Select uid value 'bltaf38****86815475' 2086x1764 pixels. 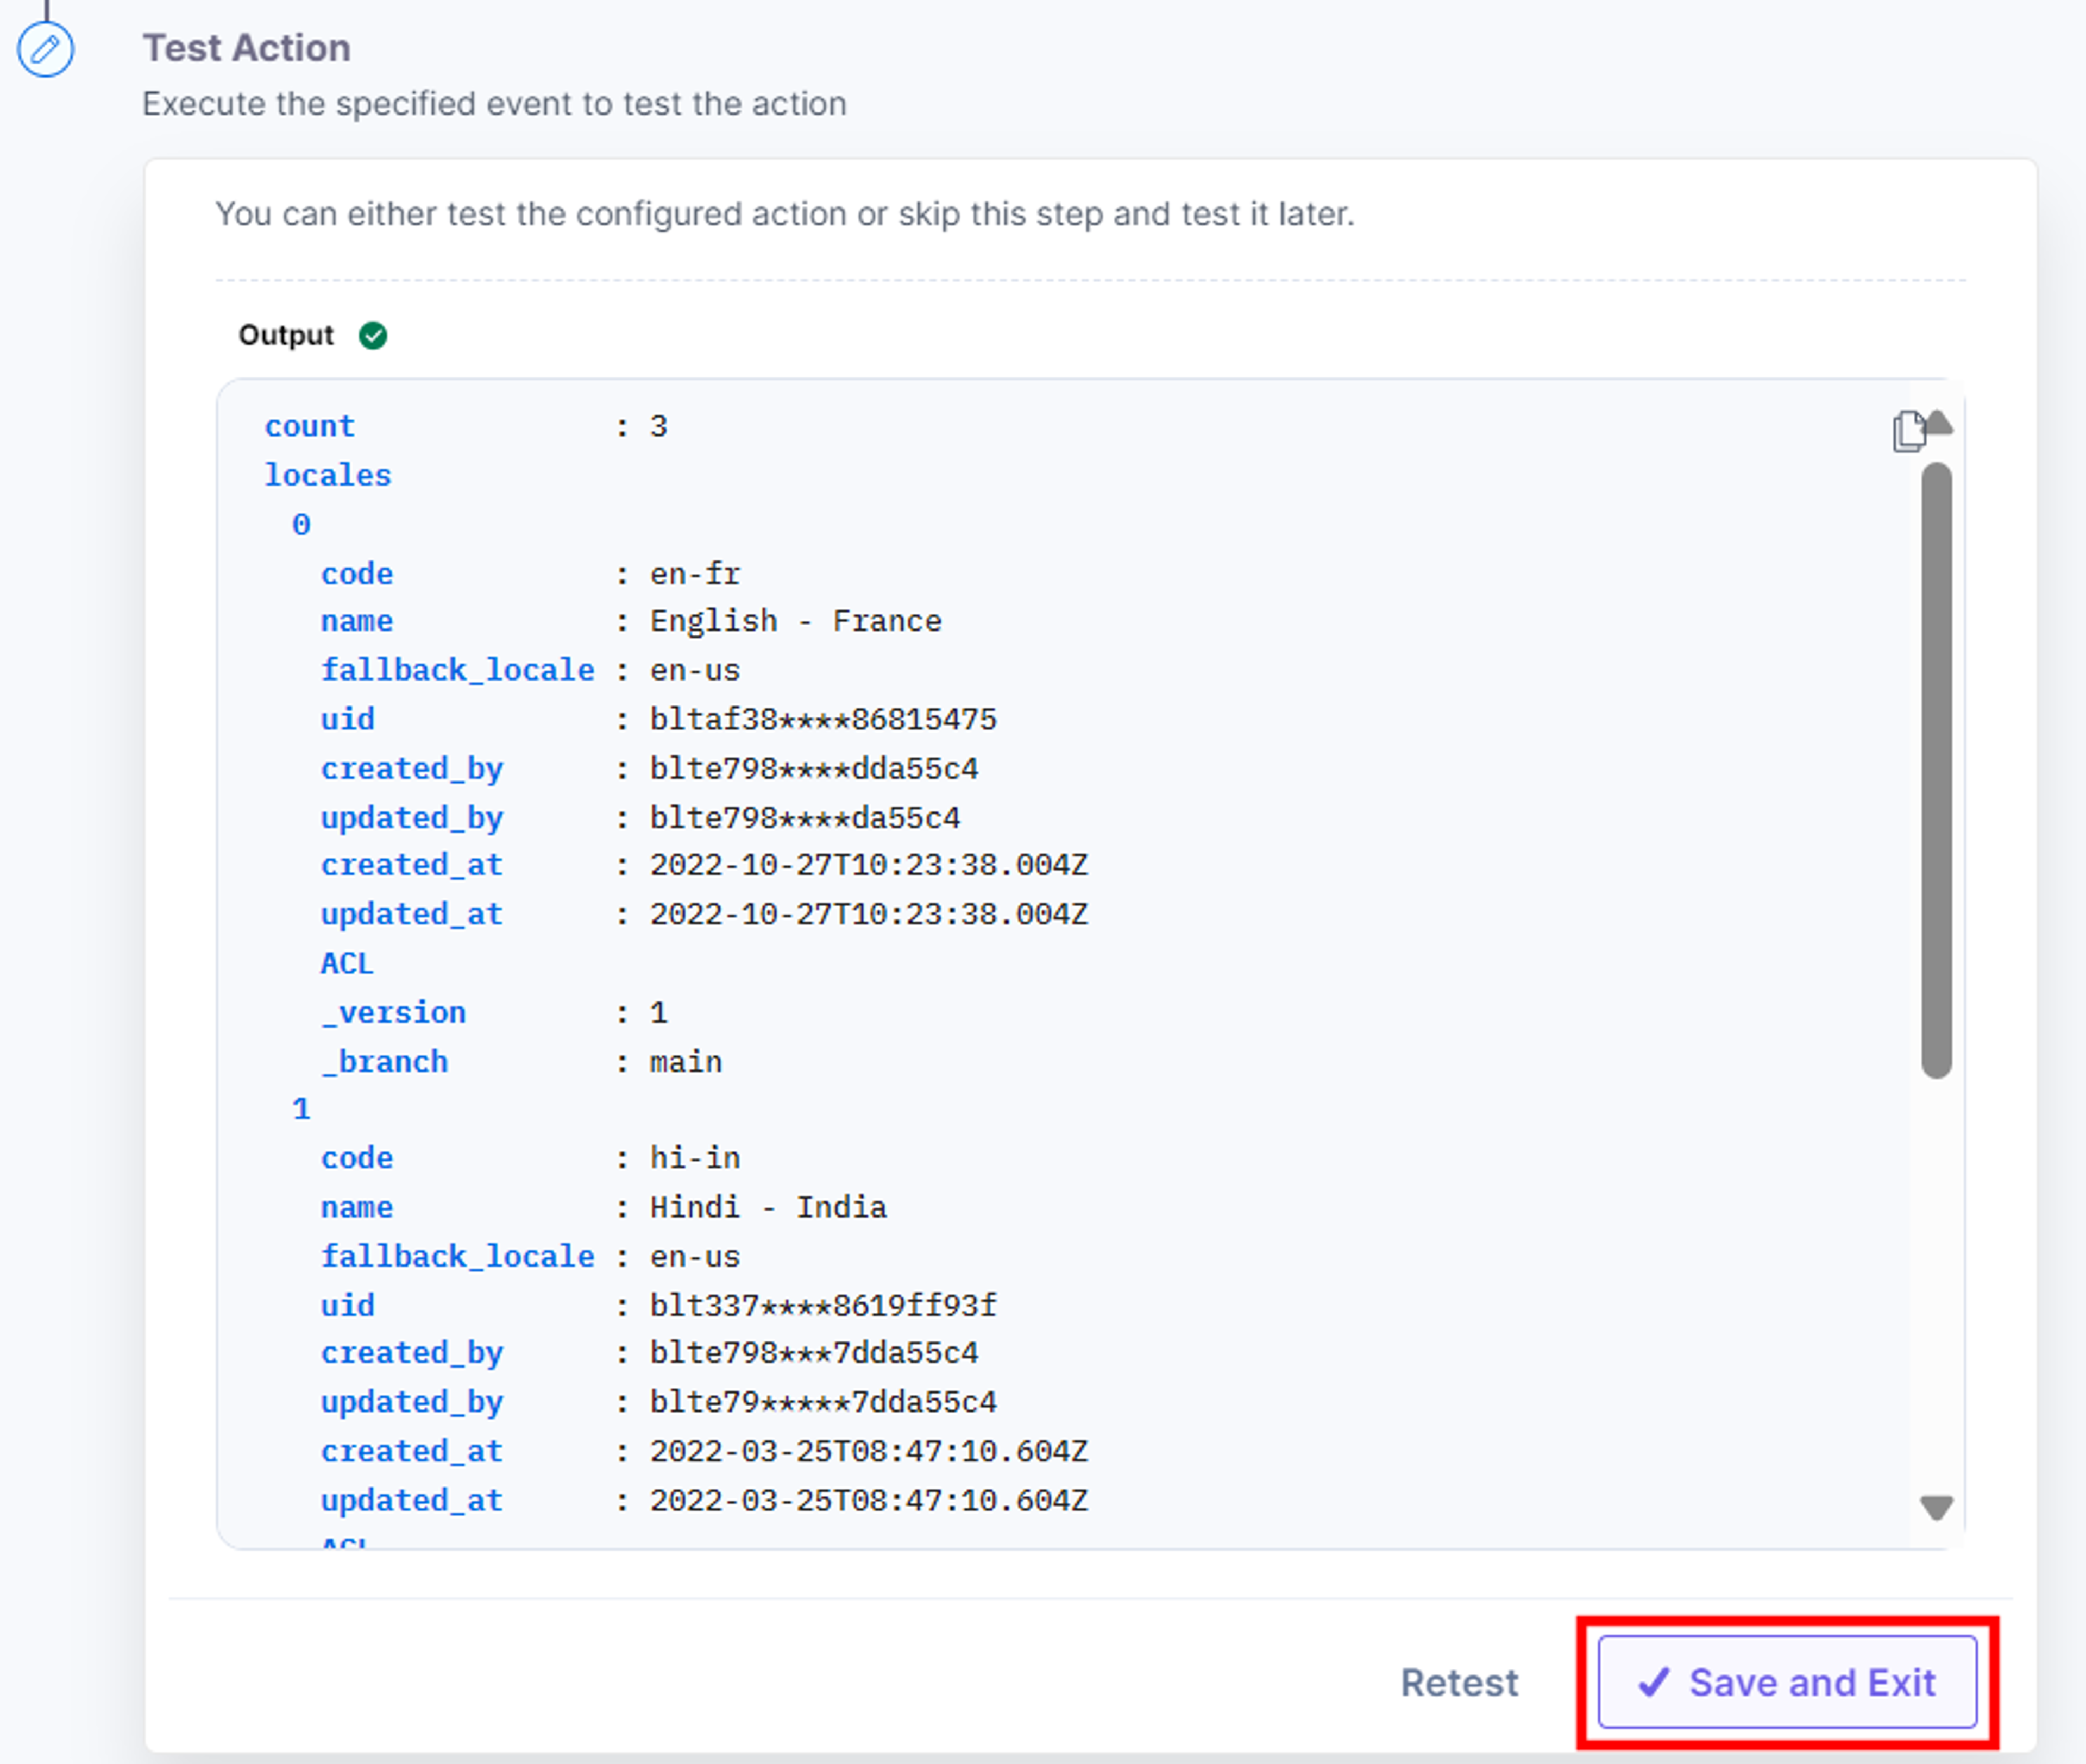pos(823,719)
